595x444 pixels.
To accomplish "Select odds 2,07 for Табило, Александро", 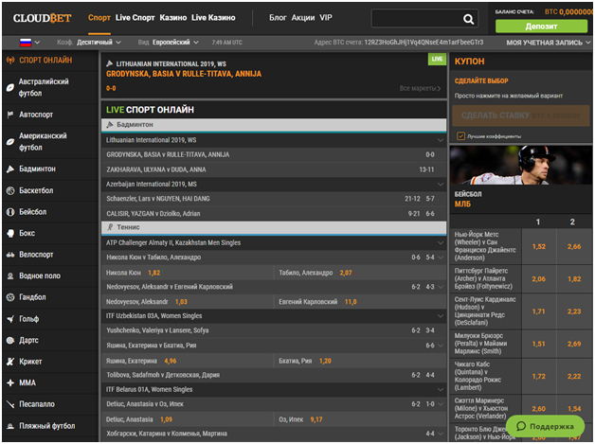I will coord(346,273).
